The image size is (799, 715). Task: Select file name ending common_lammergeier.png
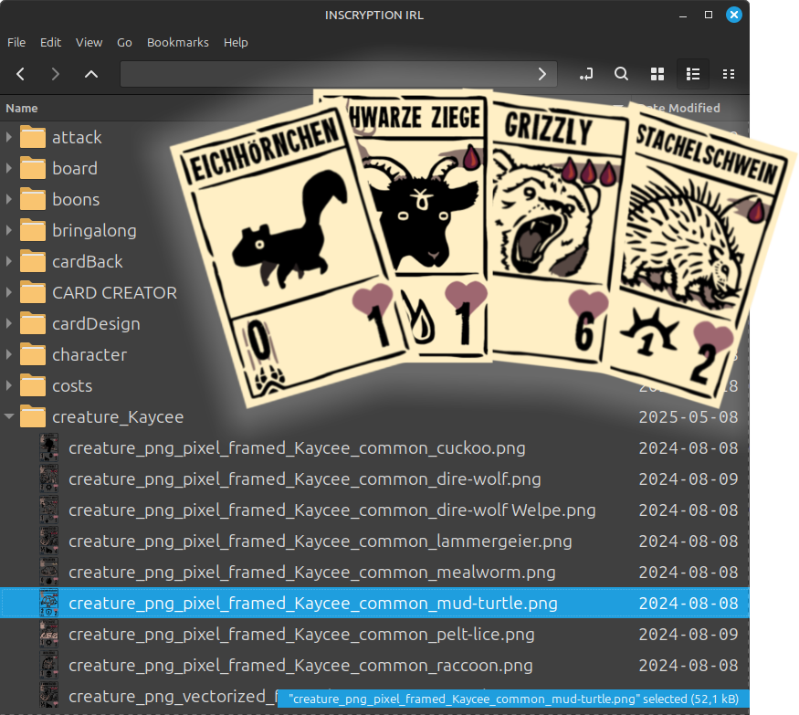320,542
